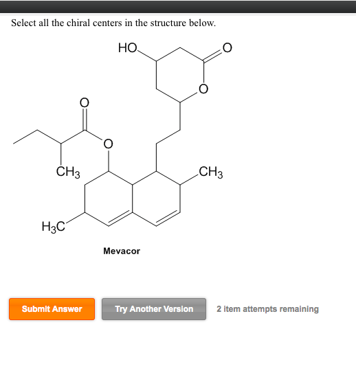The height and width of the screenshot is (384, 356).
Task: Select the ring carbon bonded to the ester oxygen
Action: [x=109, y=171]
